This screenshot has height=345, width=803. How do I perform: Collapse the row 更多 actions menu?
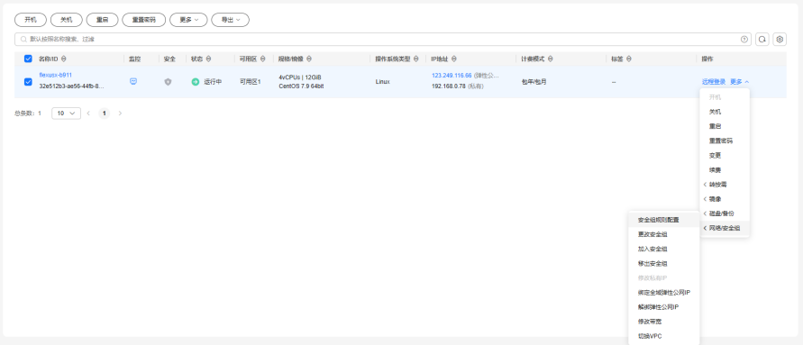(x=740, y=82)
